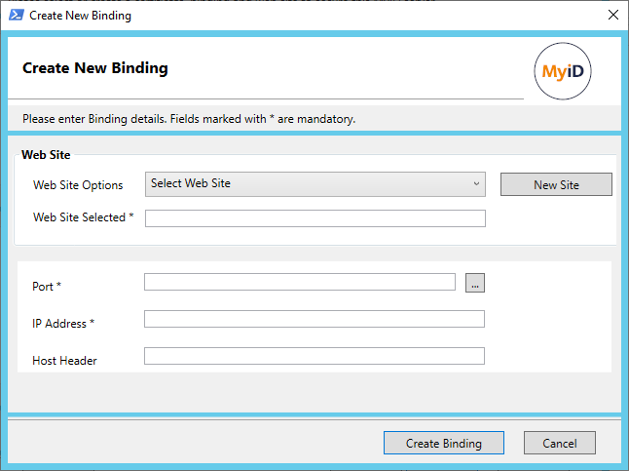Viewport: 629px width, 471px height.
Task: Click into the Port input field
Action: coord(299,282)
